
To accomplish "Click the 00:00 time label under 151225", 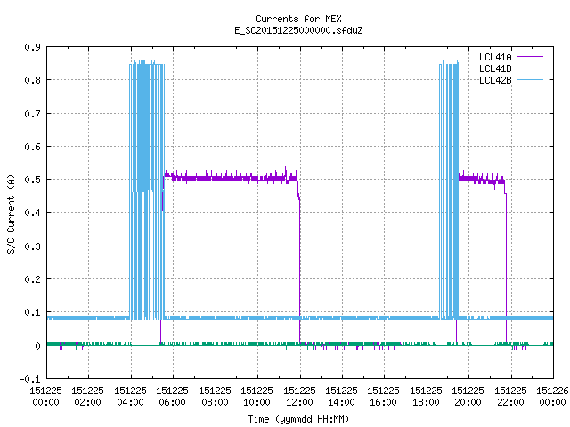I will (x=45, y=402).
